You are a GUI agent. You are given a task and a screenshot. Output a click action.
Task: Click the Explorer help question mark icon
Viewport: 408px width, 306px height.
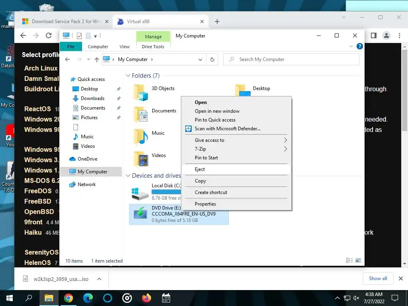[360, 46]
